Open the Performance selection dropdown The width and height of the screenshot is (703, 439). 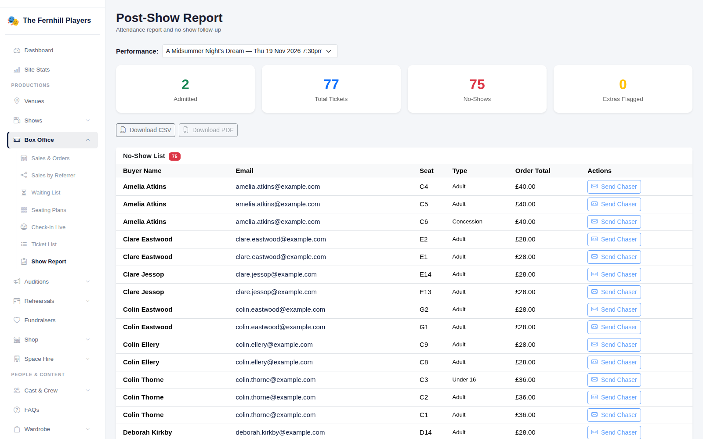click(250, 51)
